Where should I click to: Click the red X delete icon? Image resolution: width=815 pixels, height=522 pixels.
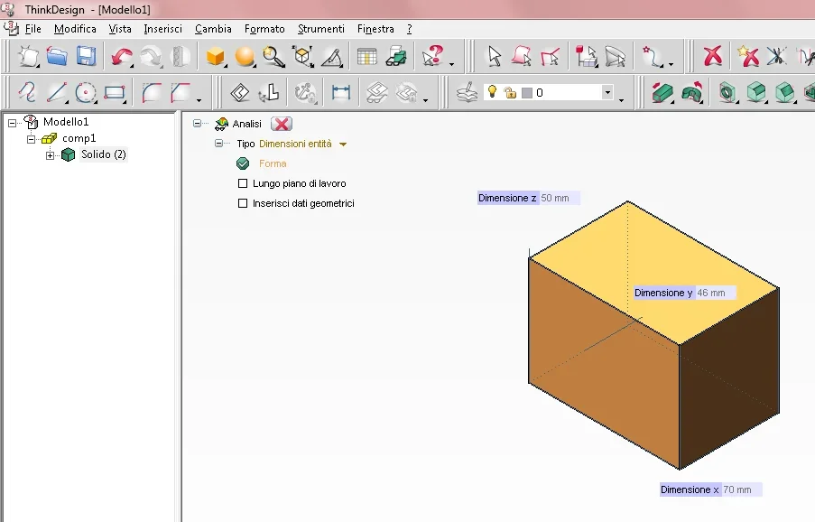713,56
